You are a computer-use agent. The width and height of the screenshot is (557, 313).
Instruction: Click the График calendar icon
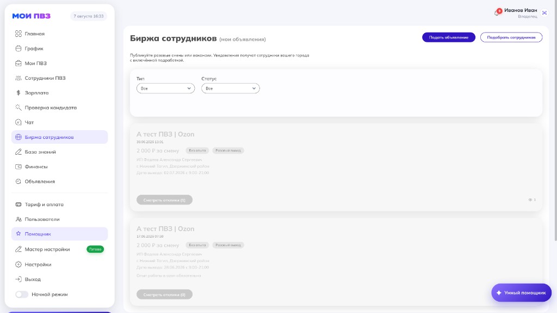click(x=18, y=48)
